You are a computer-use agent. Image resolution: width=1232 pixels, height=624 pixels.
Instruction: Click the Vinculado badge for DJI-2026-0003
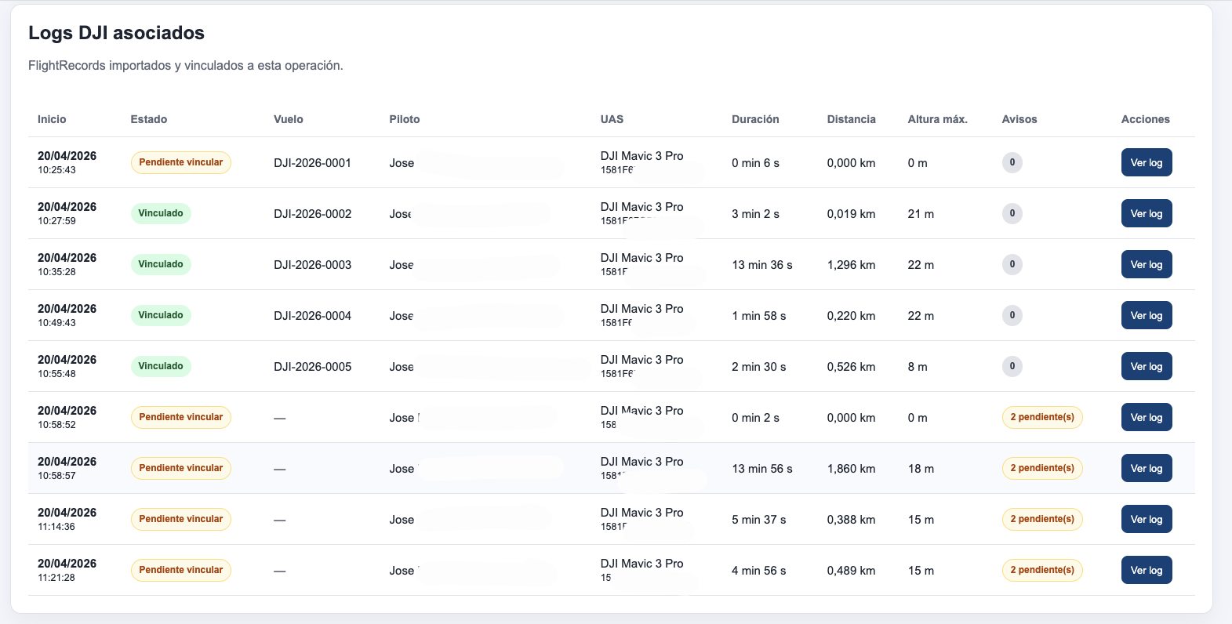pos(161,264)
